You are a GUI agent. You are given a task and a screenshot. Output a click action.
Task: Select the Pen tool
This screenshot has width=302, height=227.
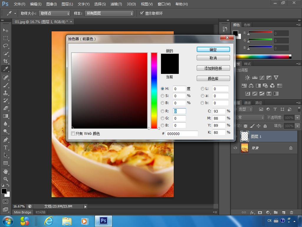[6, 140]
